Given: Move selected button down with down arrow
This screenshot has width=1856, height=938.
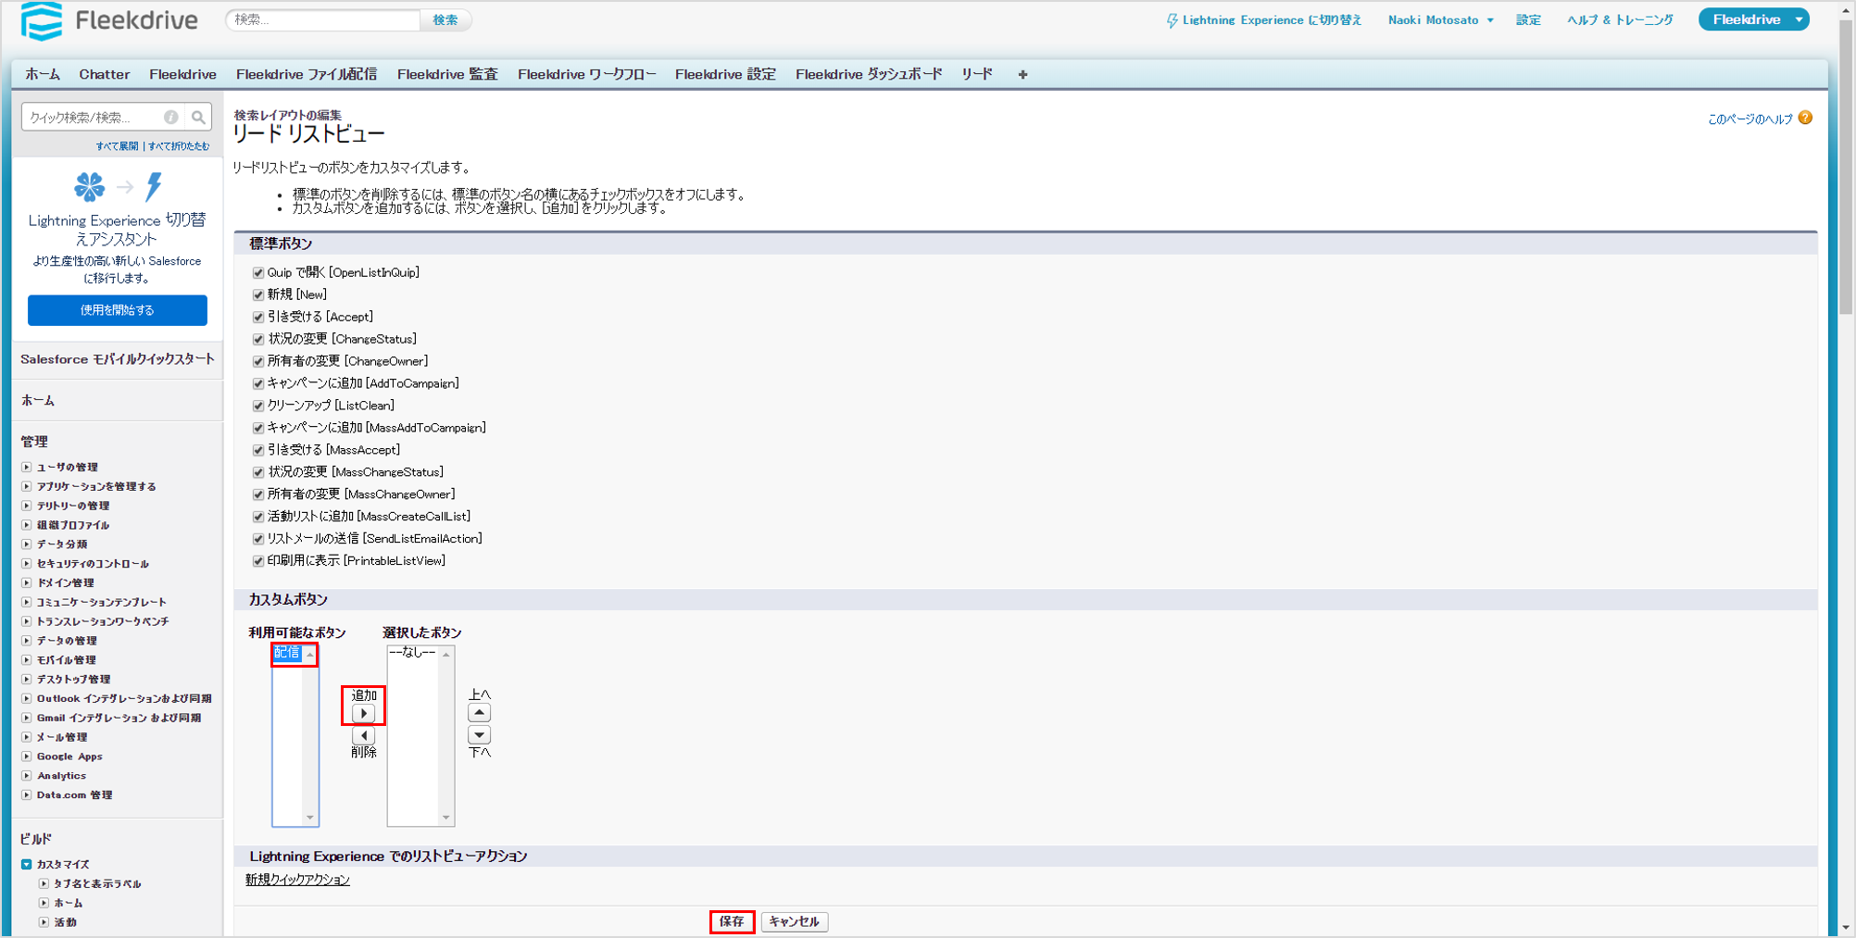Looking at the screenshot, I should [x=479, y=735].
